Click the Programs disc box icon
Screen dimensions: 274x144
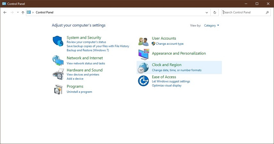[58, 89]
